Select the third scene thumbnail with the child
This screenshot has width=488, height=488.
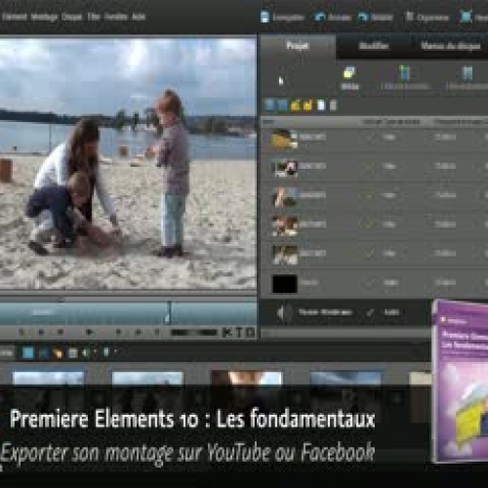247,379
